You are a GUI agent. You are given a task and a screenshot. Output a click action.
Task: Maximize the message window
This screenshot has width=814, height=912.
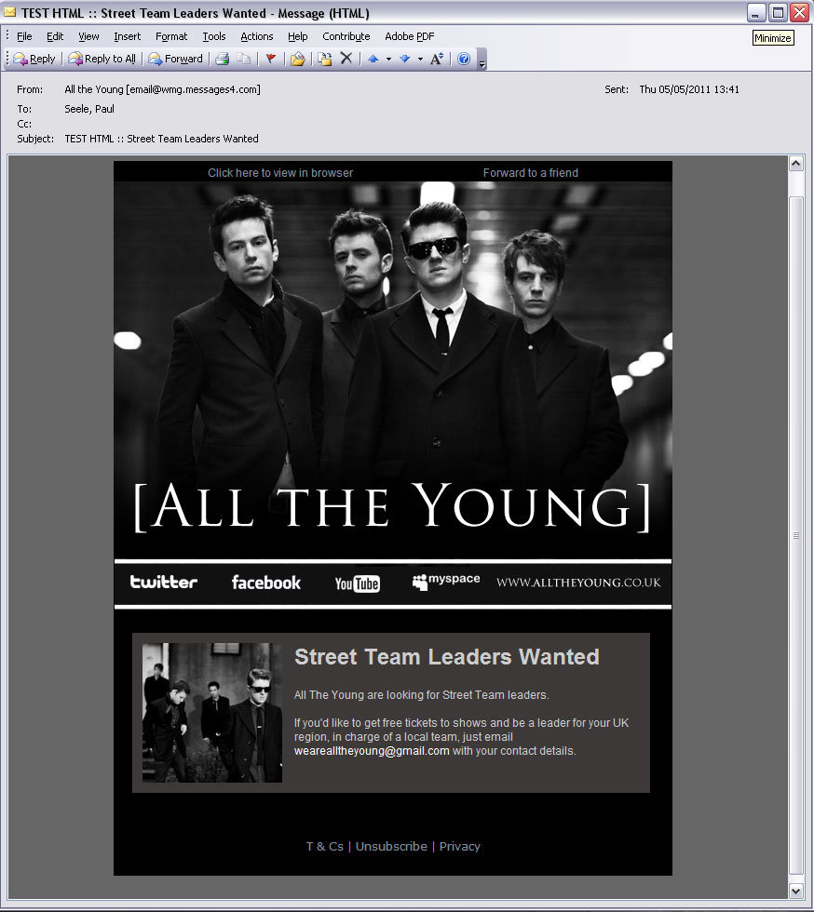778,13
